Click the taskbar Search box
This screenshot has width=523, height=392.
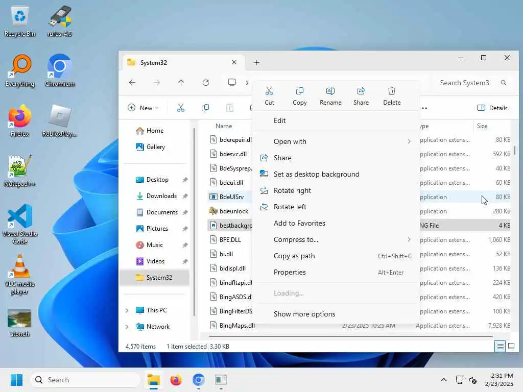pyautogui.click(x=85, y=380)
